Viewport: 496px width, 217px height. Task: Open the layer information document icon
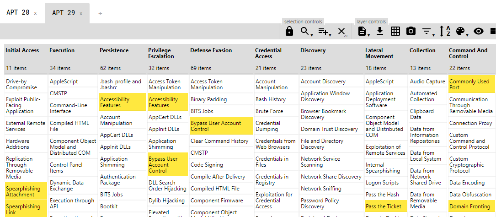coord(363,31)
